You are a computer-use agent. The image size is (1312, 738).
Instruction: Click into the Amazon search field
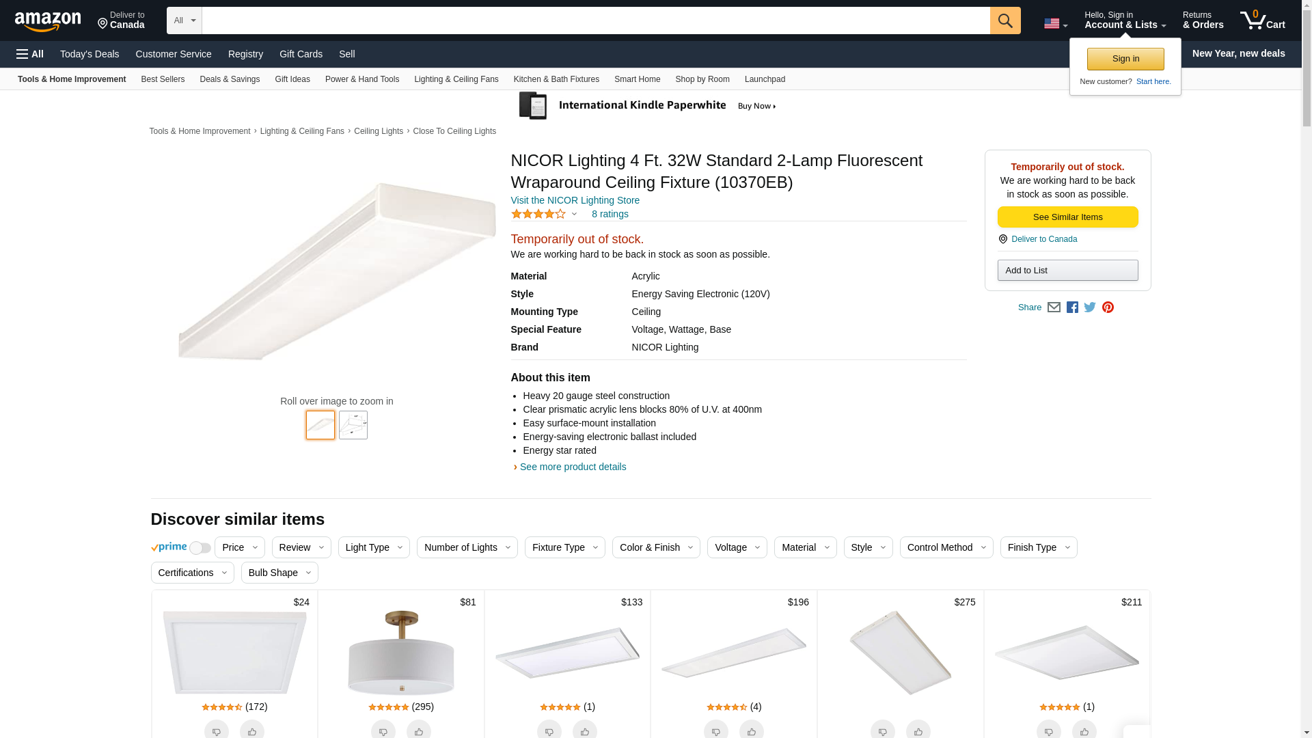(x=595, y=20)
